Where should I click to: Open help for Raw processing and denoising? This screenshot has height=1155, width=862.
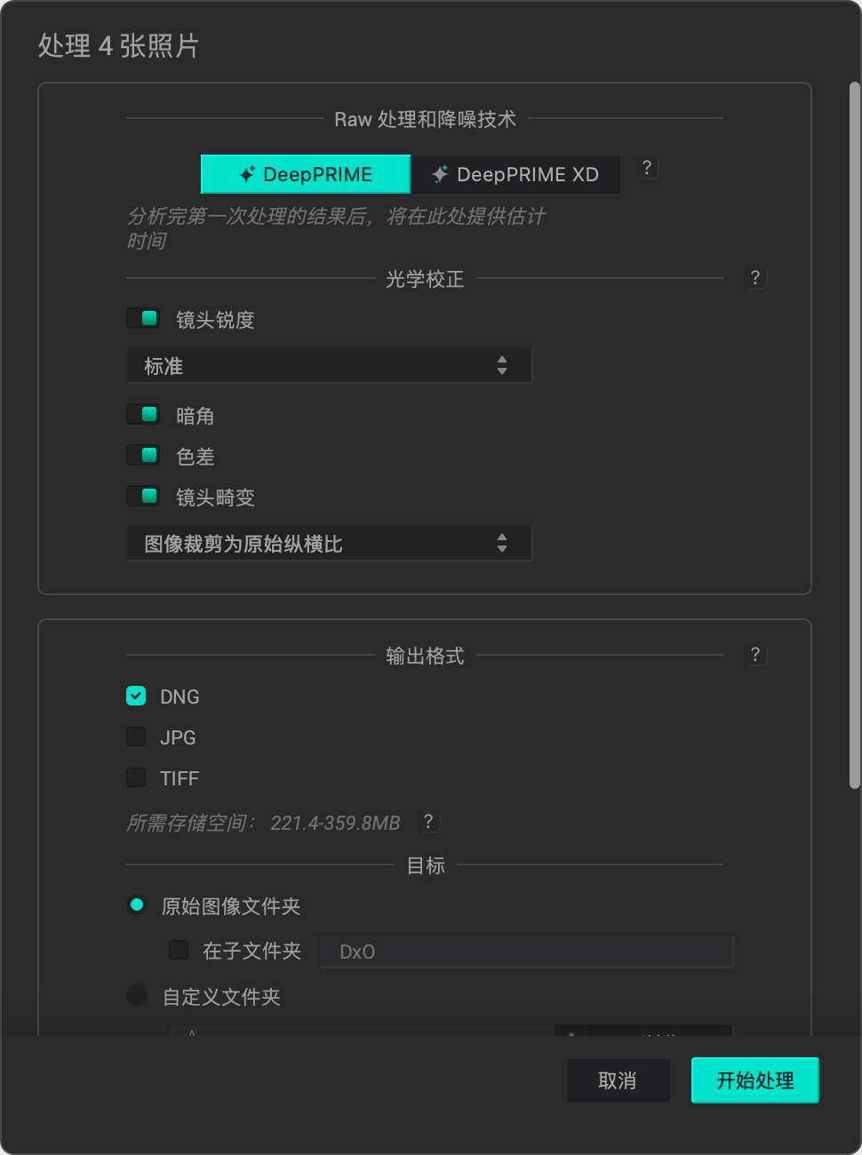pyautogui.click(x=647, y=168)
